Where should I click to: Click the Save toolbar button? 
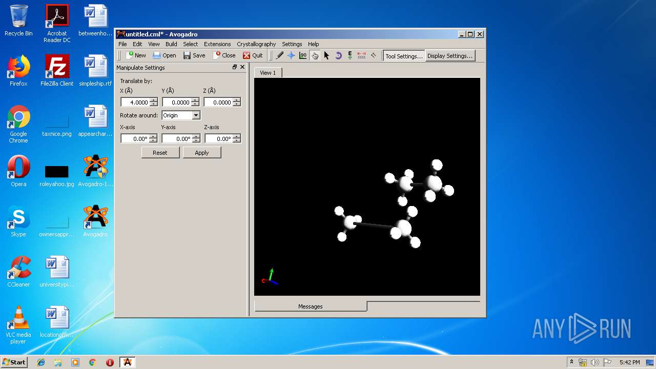coord(194,55)
